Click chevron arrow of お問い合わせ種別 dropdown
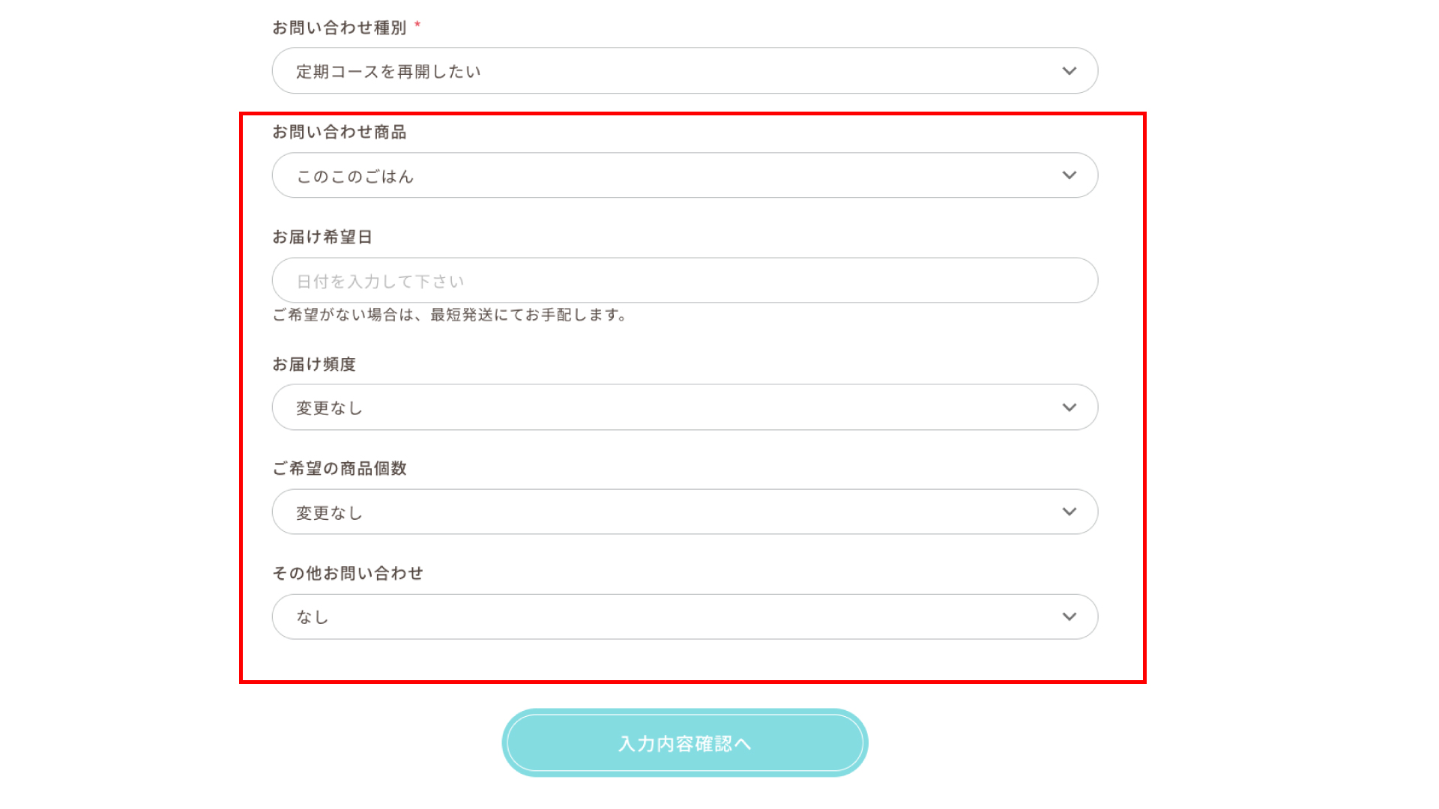Viewport: 1439px width, 809px height. 1069,71
